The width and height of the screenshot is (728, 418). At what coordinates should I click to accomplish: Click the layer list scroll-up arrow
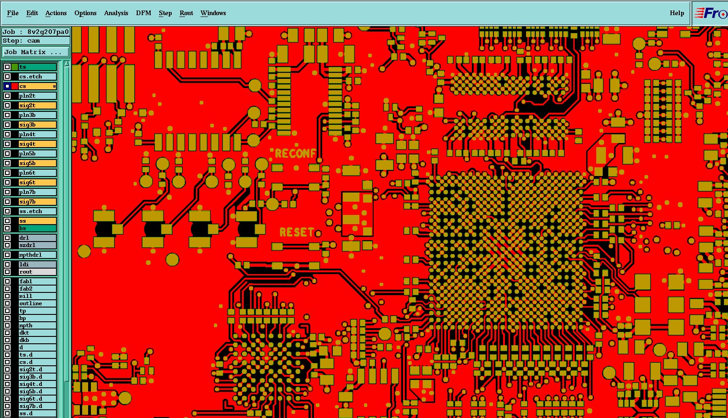[x=67, y=63]
